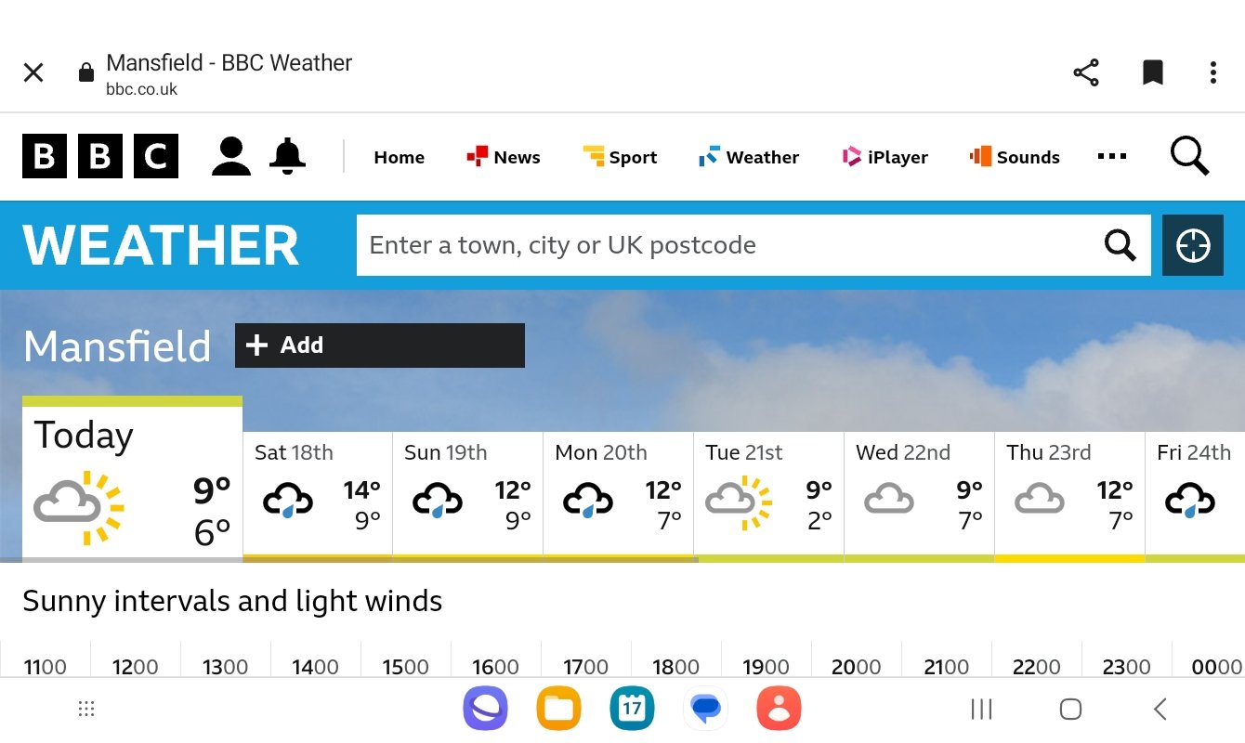Screen dimensions: 1245x743
Task: Open the browser share icon
Action: pos(1086,72)
